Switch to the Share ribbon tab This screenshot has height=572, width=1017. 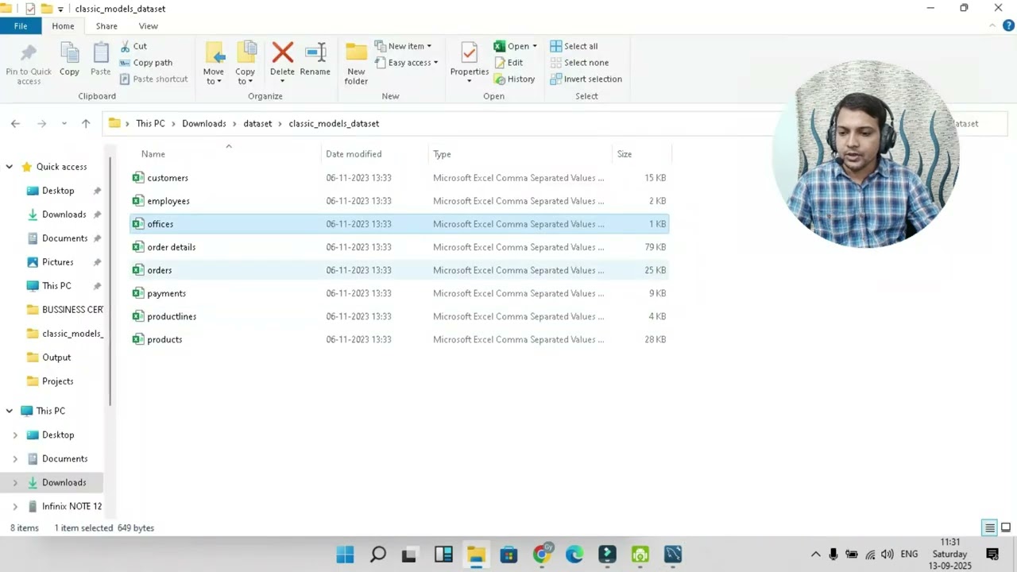click(x=106, y=26)
